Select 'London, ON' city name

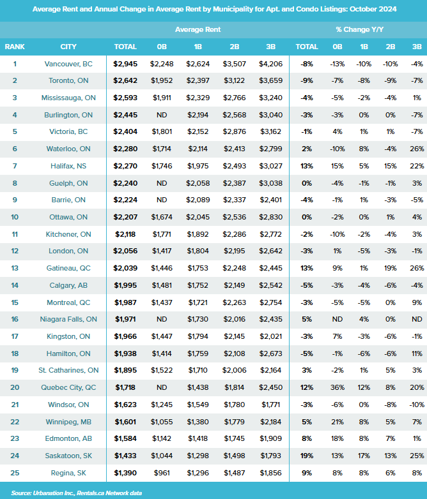(68, 251)
